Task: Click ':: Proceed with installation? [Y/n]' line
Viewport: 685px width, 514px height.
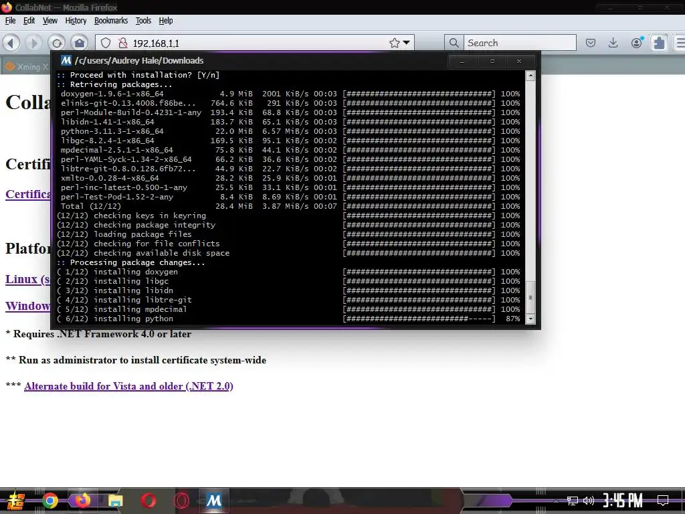Action: coord(138,75)
